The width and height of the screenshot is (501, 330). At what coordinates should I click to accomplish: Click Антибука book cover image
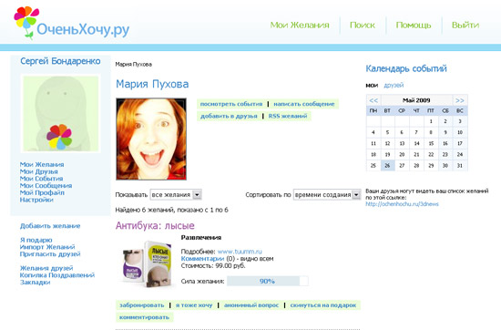(x=147, y=264)
